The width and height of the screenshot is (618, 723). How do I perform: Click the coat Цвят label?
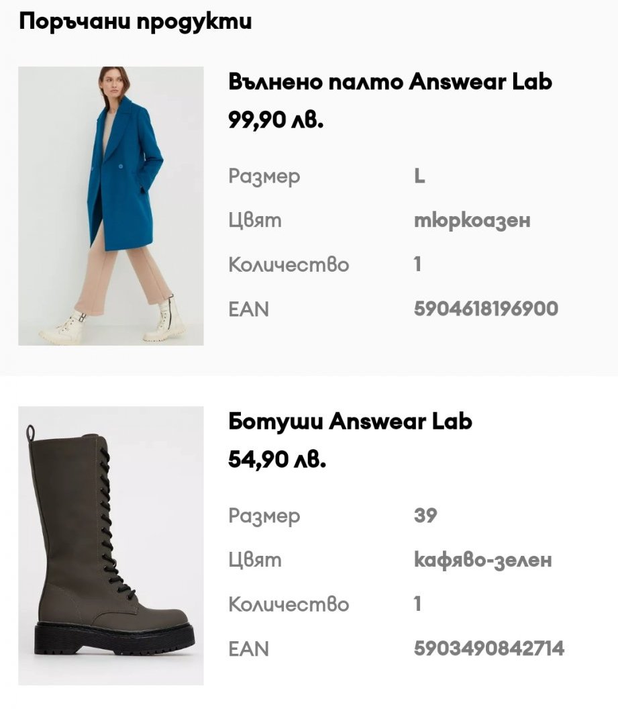point(255,221)
